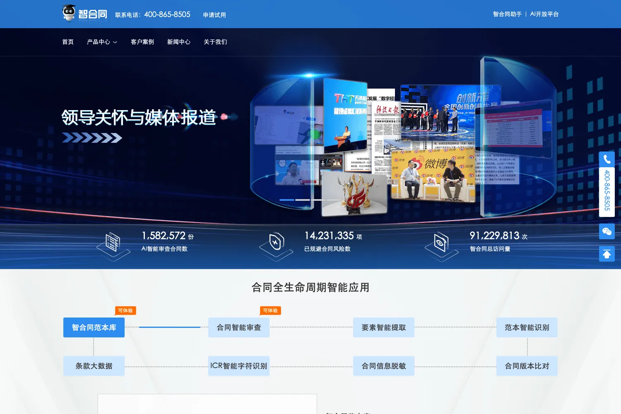Click the 智合同 robot logo
Viewport: 621px width, 414px height.
click(85, 13)
